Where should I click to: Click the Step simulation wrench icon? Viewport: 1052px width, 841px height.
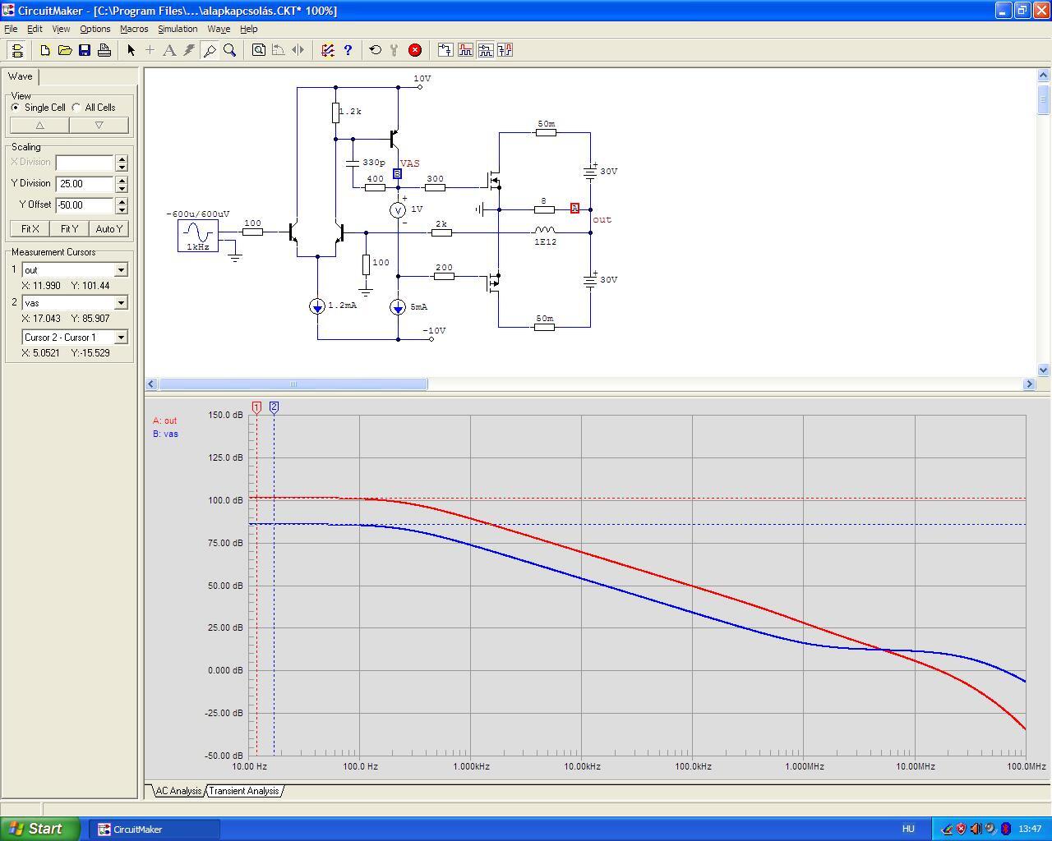pos(395,50)
